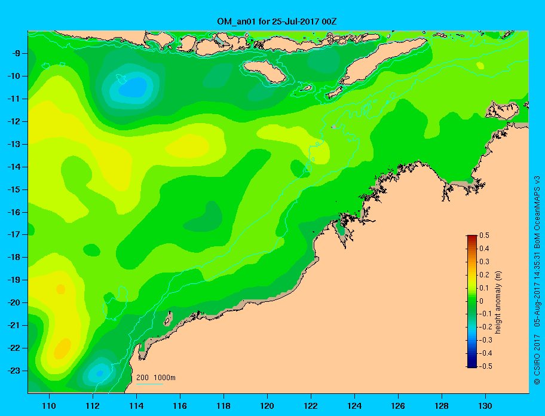Click the "-0.5" label on the color scale
The width and height of the screenshot is (545, 416).
(485, 366)
